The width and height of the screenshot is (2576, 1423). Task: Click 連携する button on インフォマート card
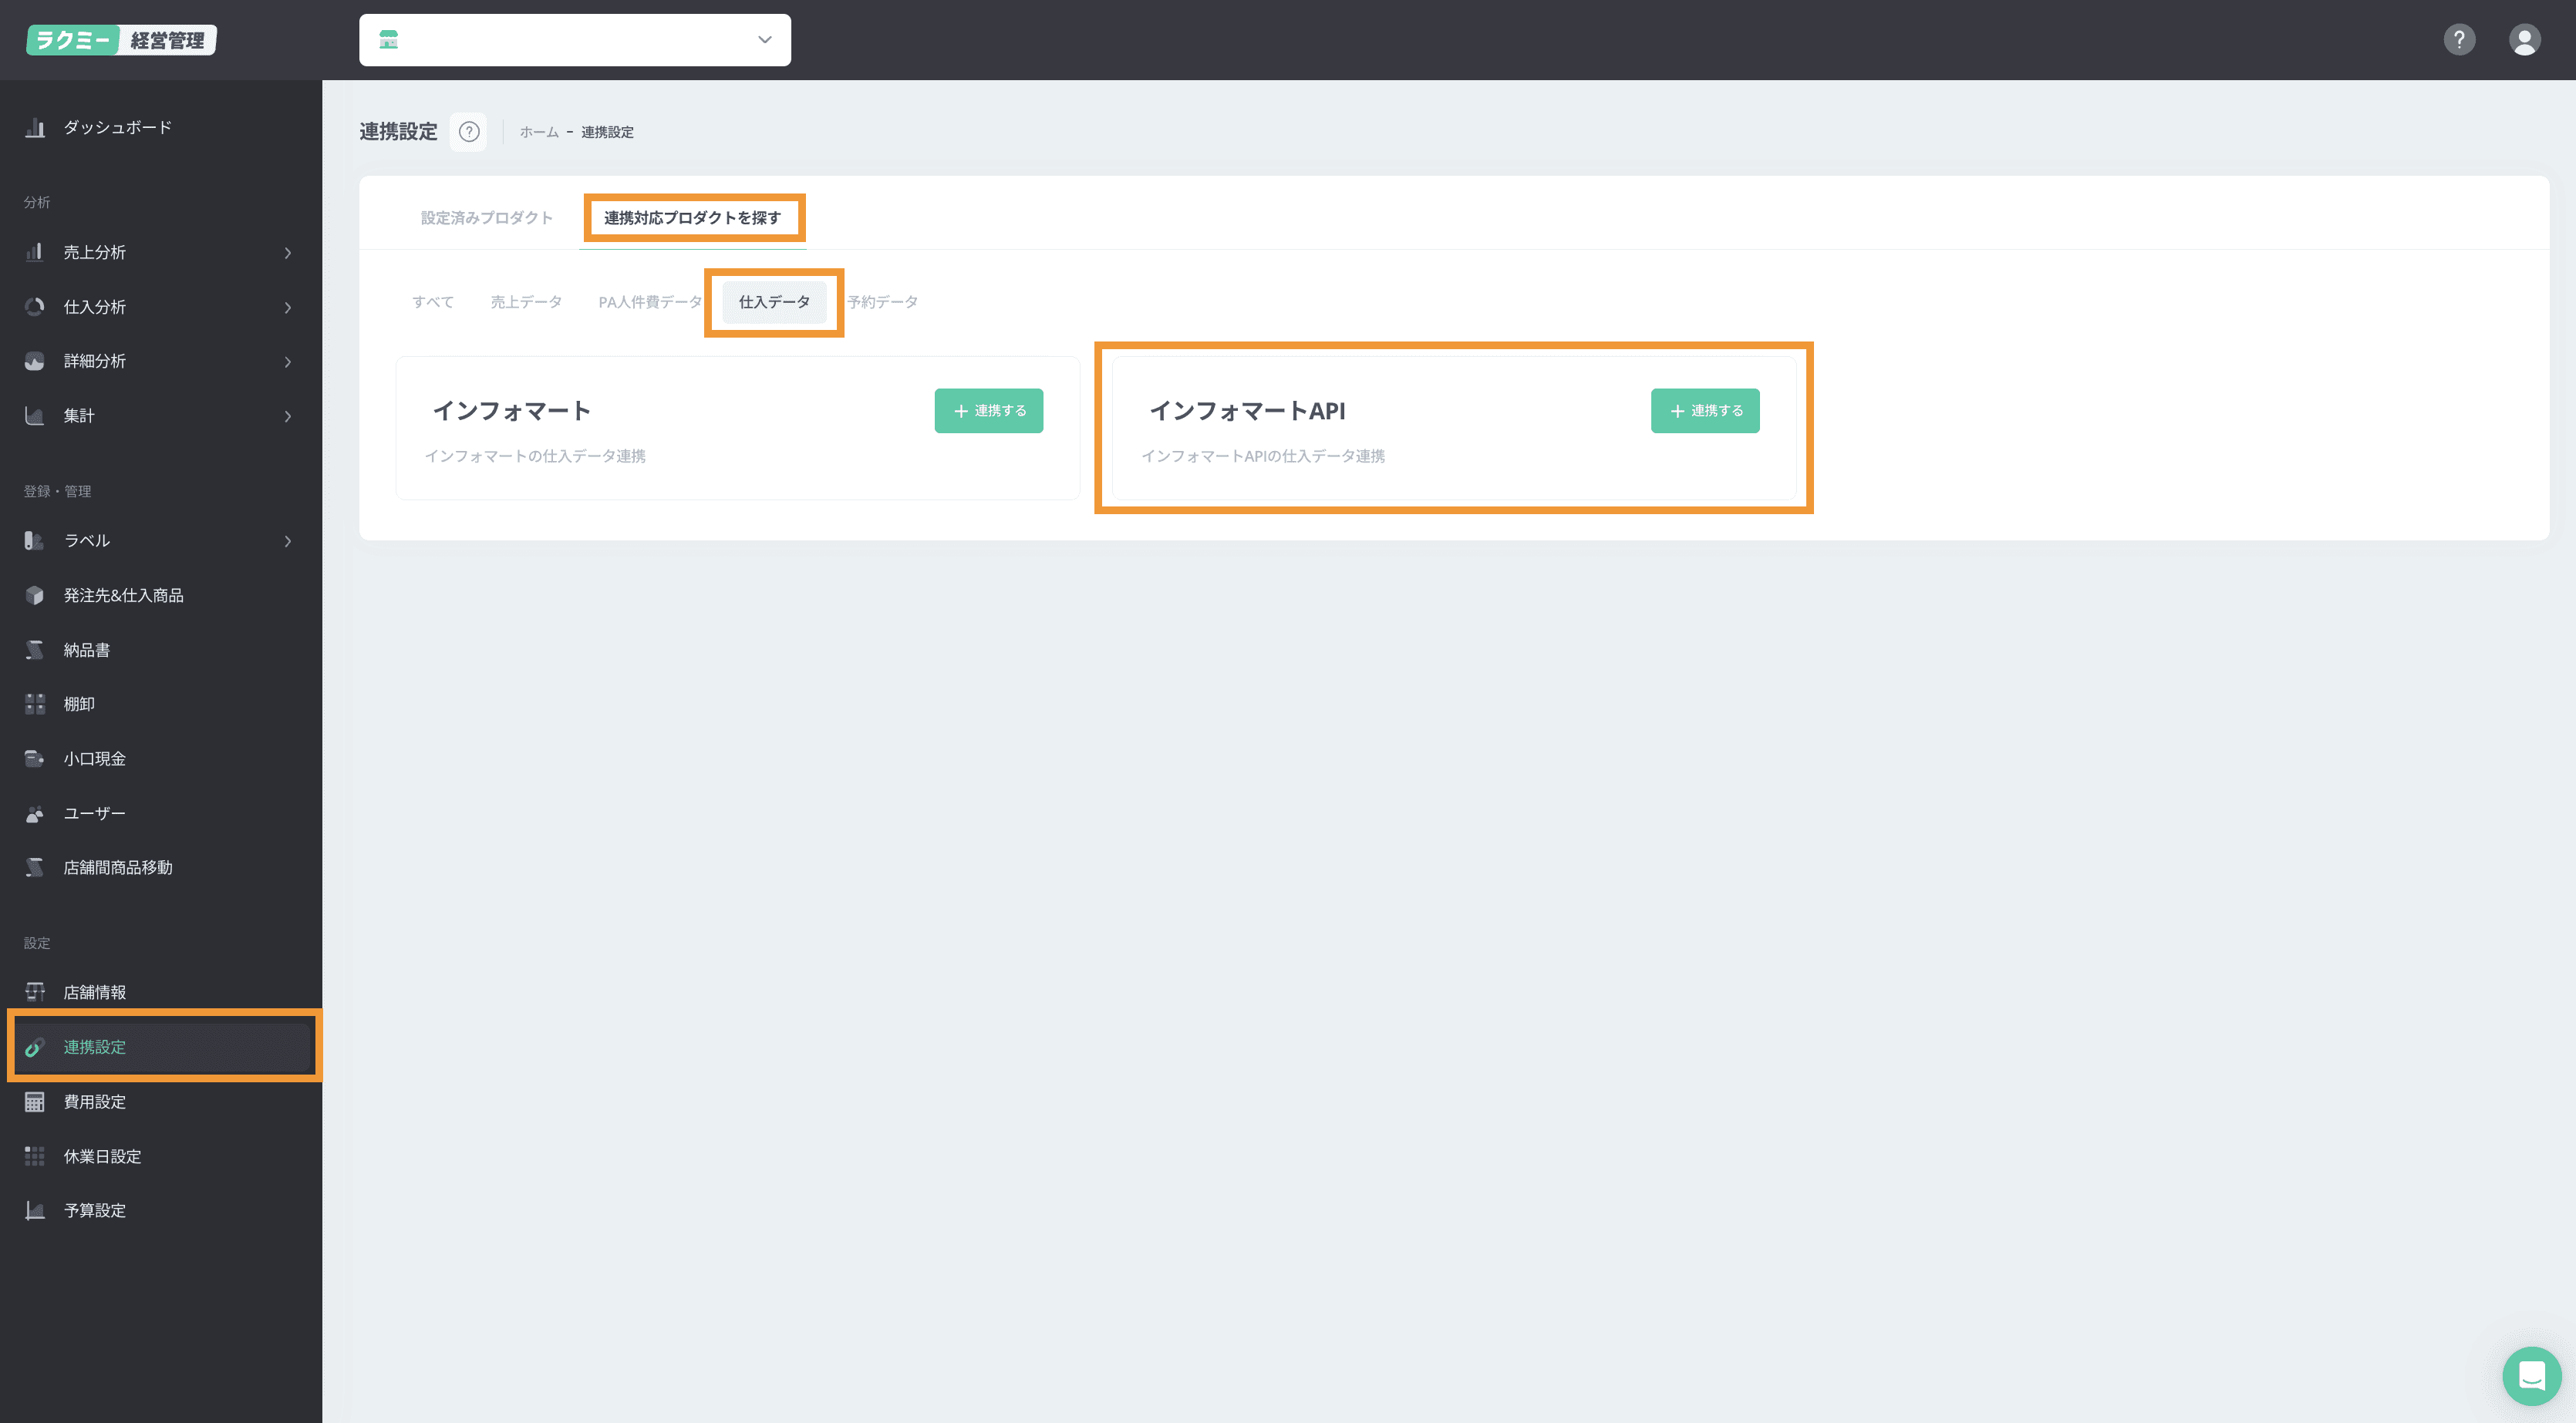(988, 411)
